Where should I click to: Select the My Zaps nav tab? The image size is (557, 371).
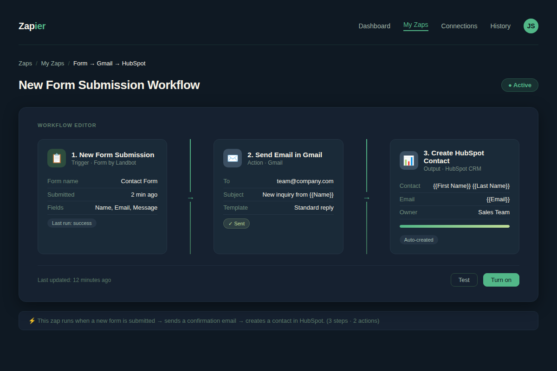[x=416, y=25]
